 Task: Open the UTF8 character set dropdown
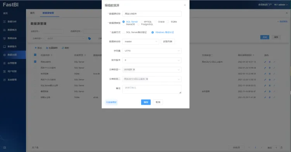152,51
